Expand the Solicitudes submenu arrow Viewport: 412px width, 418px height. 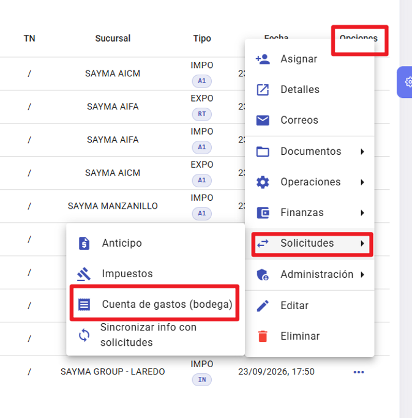pos(362,244)
